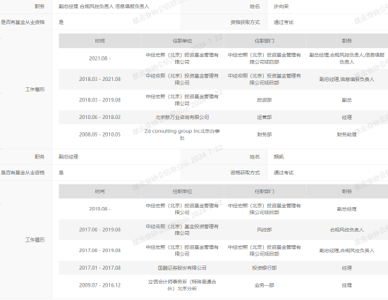Click the '时间' header in second table
This screenshot has width=388, height=300.
(x=99, y=192)
